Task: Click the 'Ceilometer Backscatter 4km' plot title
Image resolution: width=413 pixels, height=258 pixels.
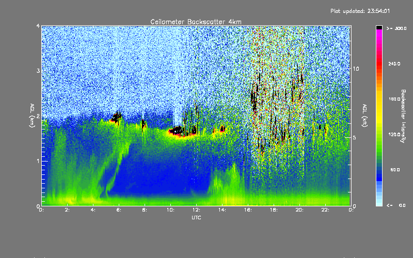Action: [x=196, y=22]
